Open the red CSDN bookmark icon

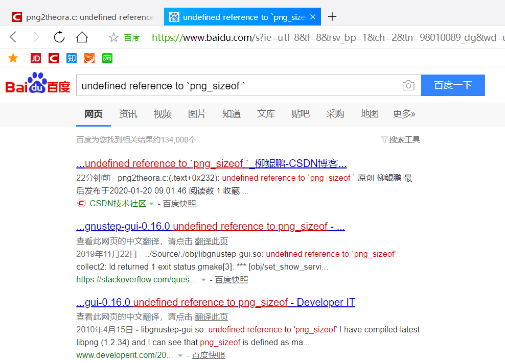point(54,58)
